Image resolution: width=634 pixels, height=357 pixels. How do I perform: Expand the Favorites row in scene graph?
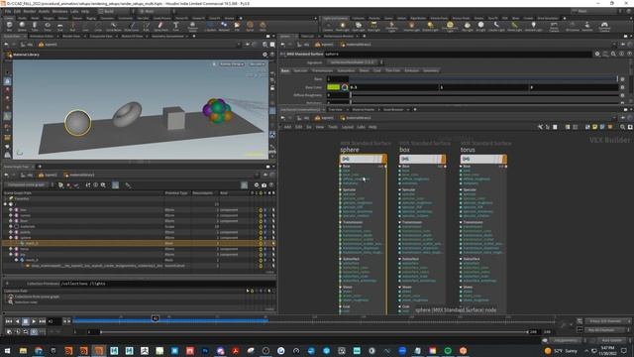coord(5,198)
